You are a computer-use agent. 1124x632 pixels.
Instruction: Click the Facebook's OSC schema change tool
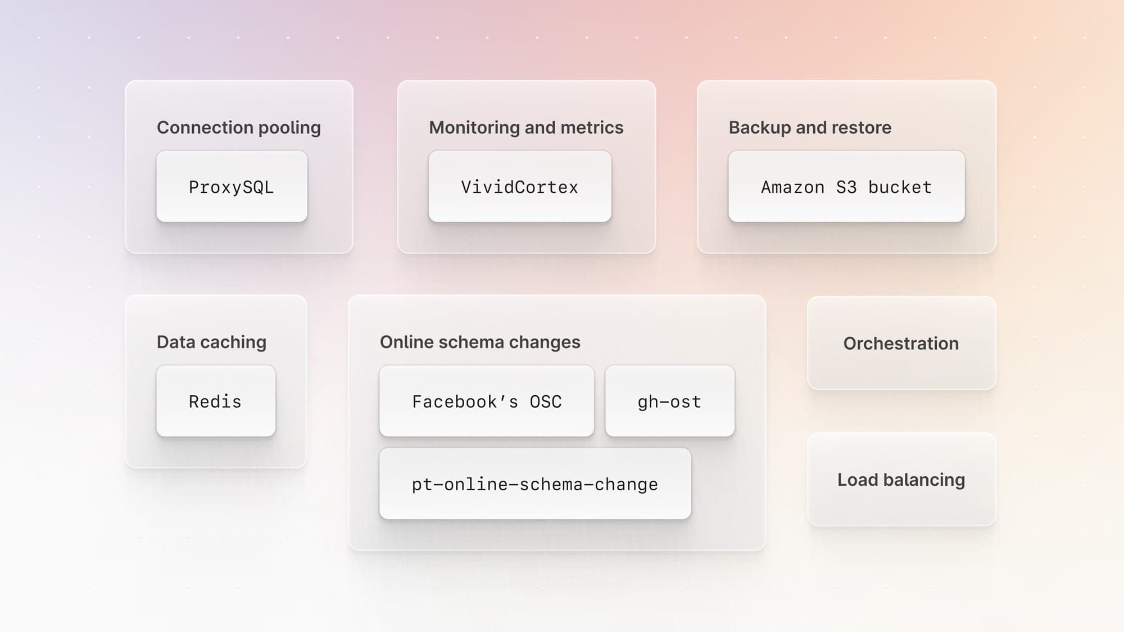pos(486,400)
